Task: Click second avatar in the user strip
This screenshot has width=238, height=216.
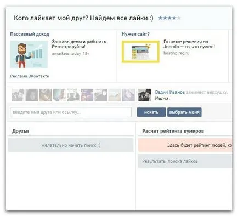Action: point(32,95)
